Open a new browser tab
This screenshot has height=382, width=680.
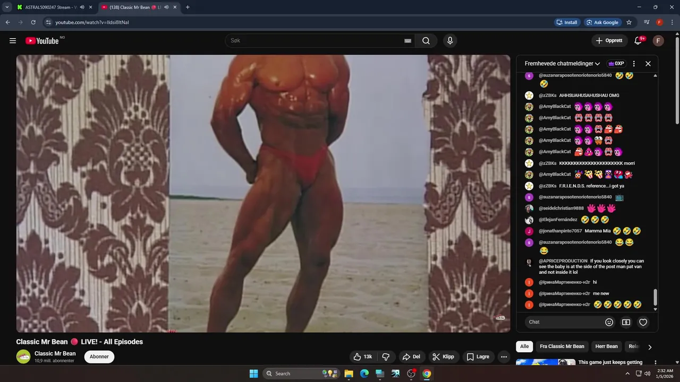tap(188, 7)
